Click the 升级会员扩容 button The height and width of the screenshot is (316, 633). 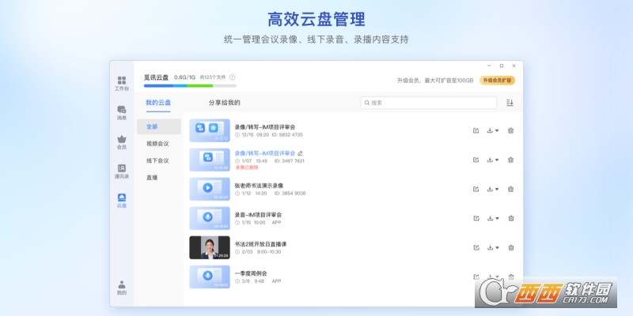click(498, 81)
